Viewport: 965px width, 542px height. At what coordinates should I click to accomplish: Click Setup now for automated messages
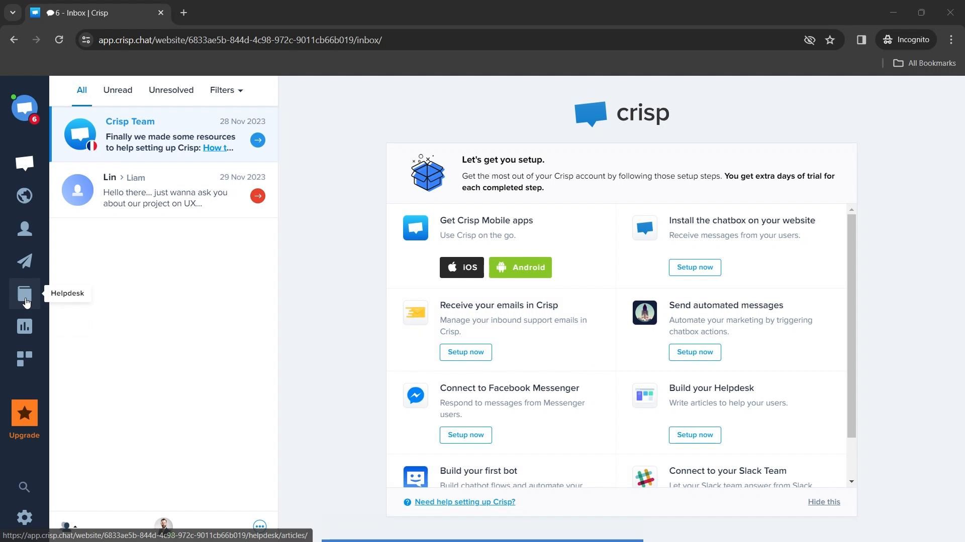[x=695, y=352]
